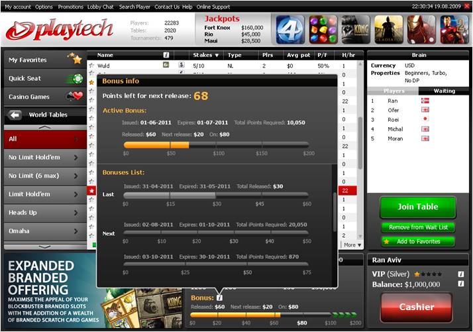
Task: Click the Join Table button
Action: tap(417, 207)
